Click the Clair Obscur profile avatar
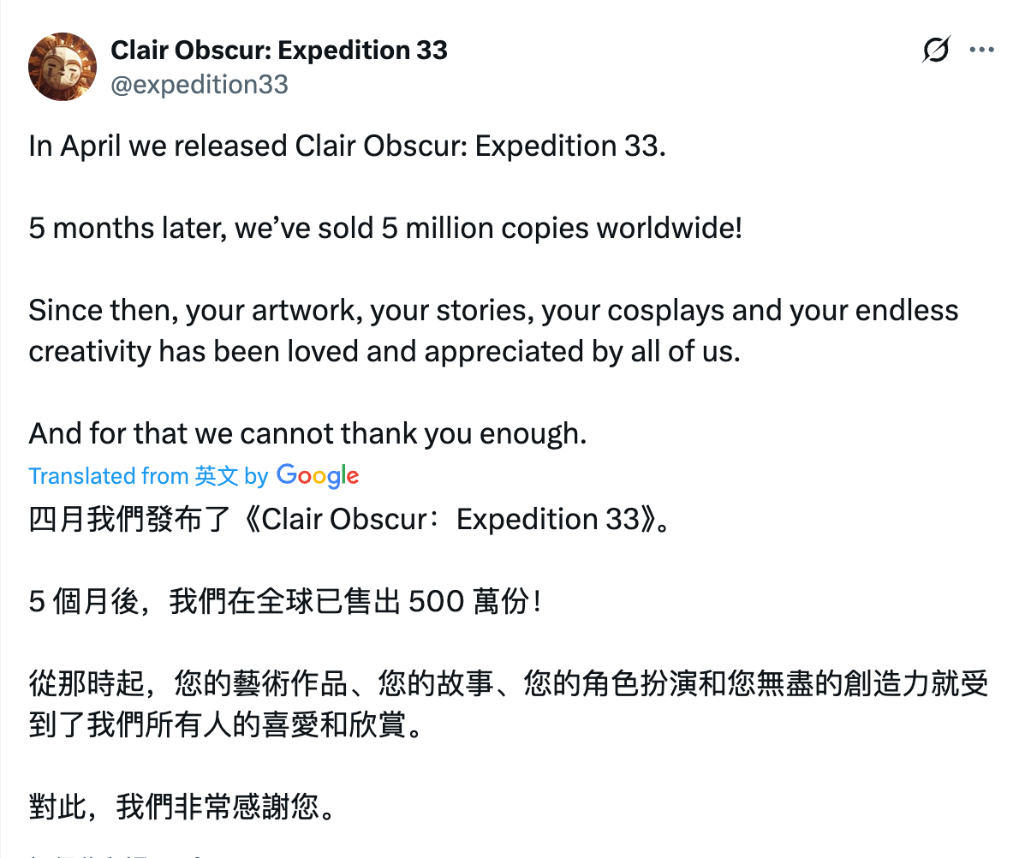The image size is (1019, 858). tap(63, 67)
